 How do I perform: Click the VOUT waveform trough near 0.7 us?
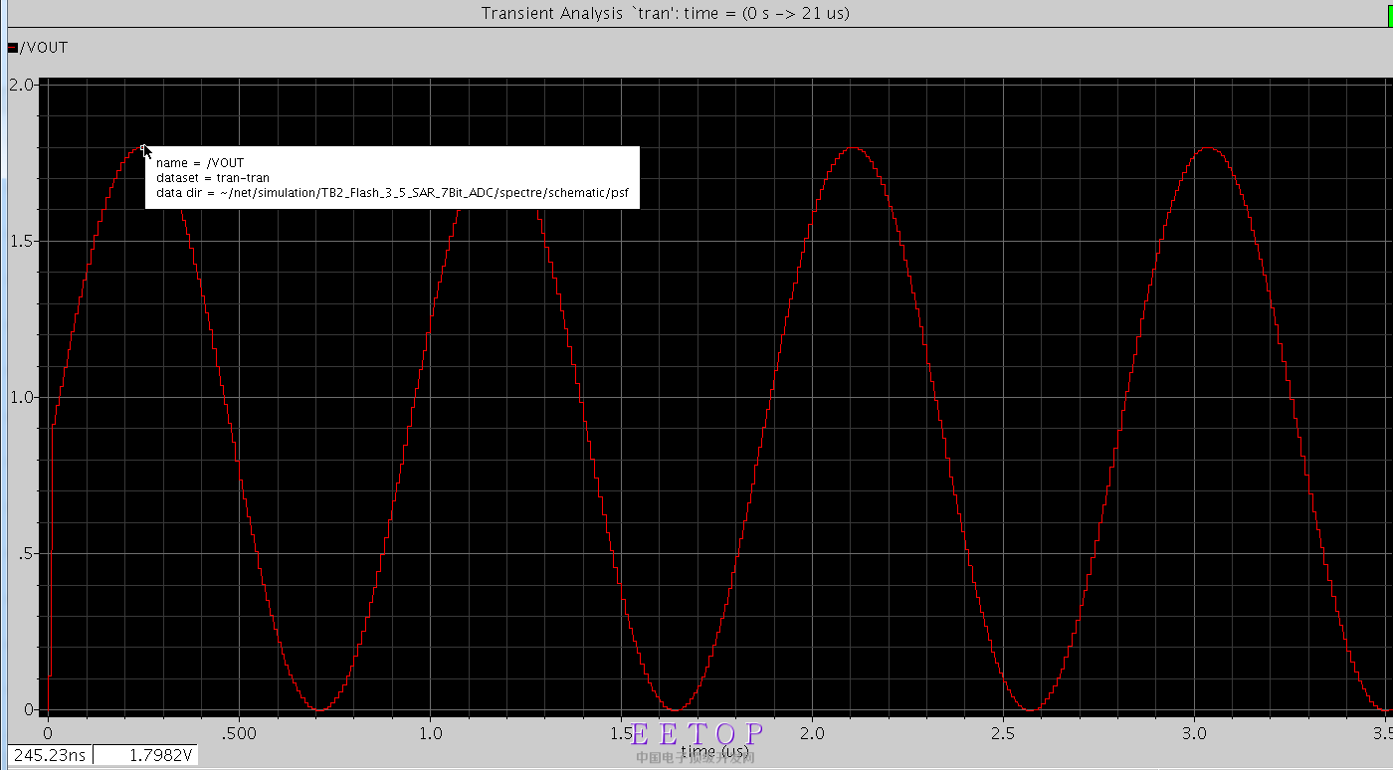click(x=318, y=708)
